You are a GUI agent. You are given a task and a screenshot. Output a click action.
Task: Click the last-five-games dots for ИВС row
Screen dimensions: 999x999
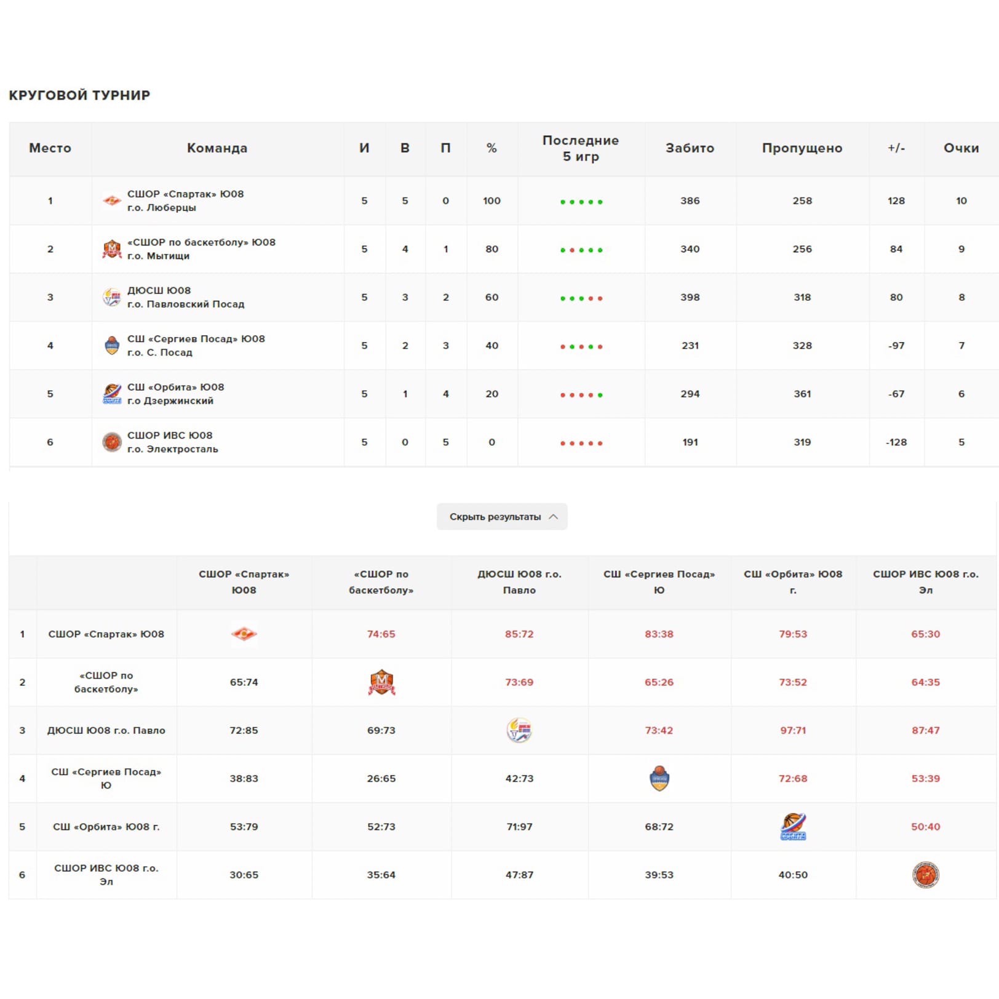[x=581, y=443]
